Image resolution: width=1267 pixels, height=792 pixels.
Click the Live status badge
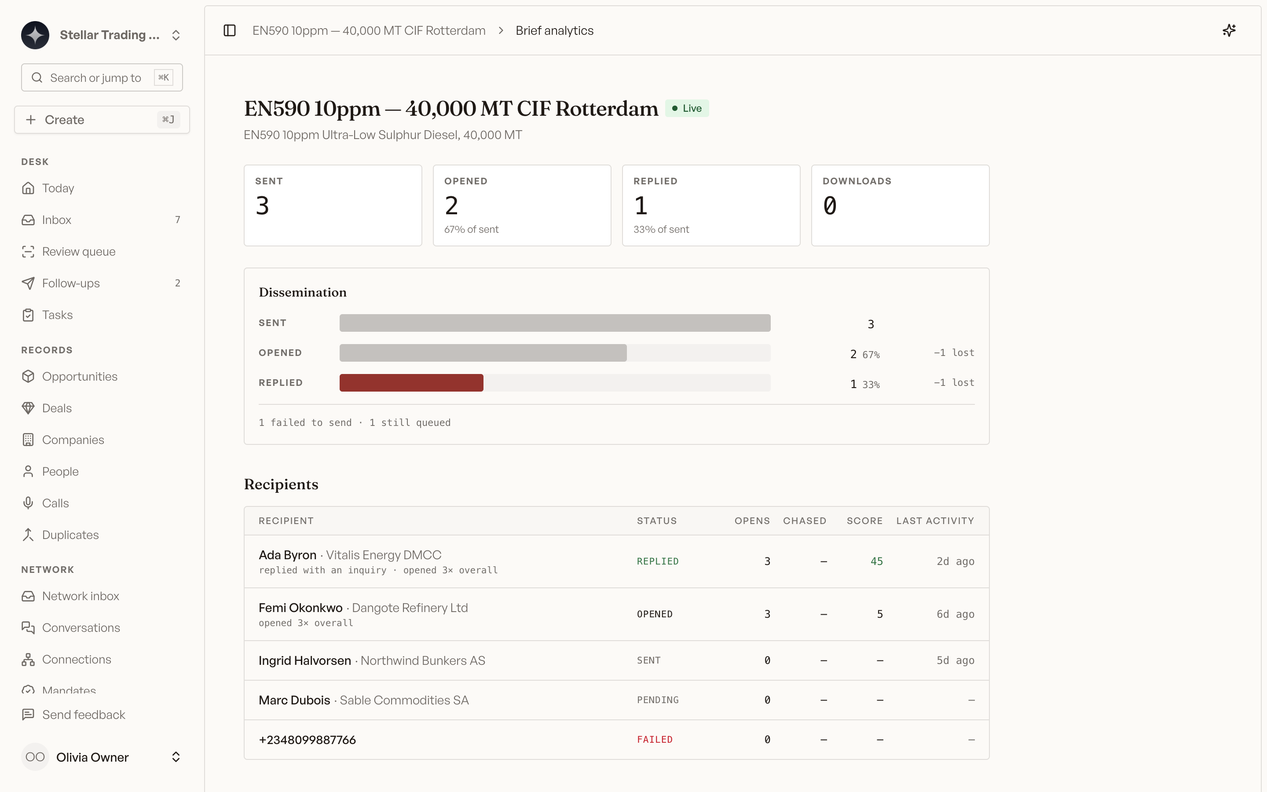pyautogui.click(x=687, y=108)
